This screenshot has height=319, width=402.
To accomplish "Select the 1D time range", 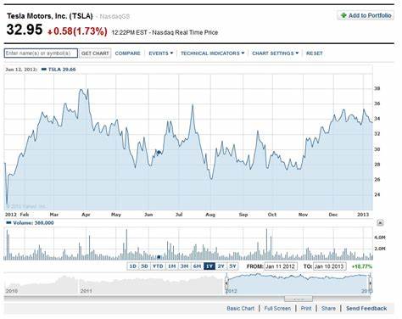I will point(132,266).
